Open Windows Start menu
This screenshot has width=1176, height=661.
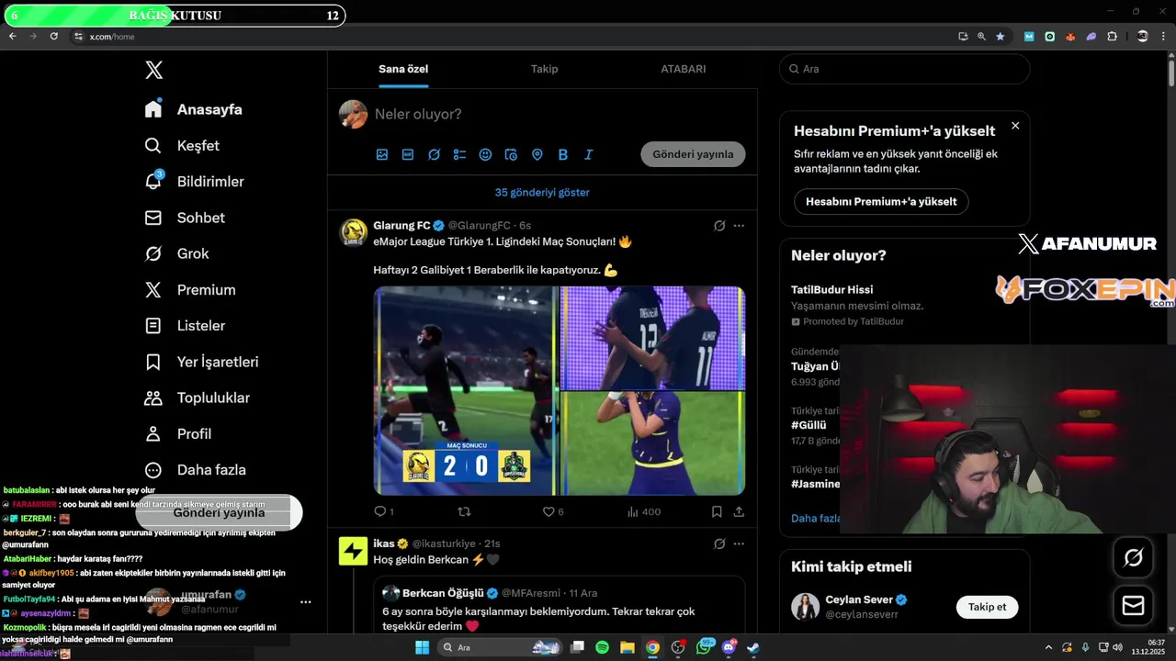pyautogui.click(x=422, y=647)
